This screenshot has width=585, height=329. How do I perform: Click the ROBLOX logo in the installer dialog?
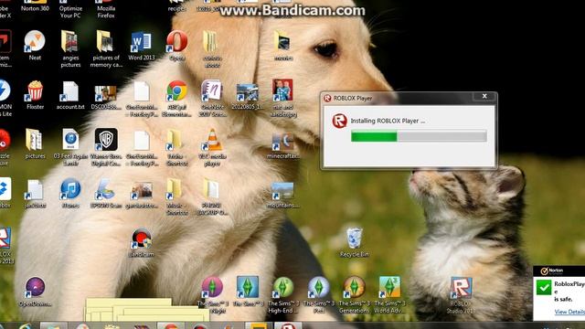[x=339, y=121]
